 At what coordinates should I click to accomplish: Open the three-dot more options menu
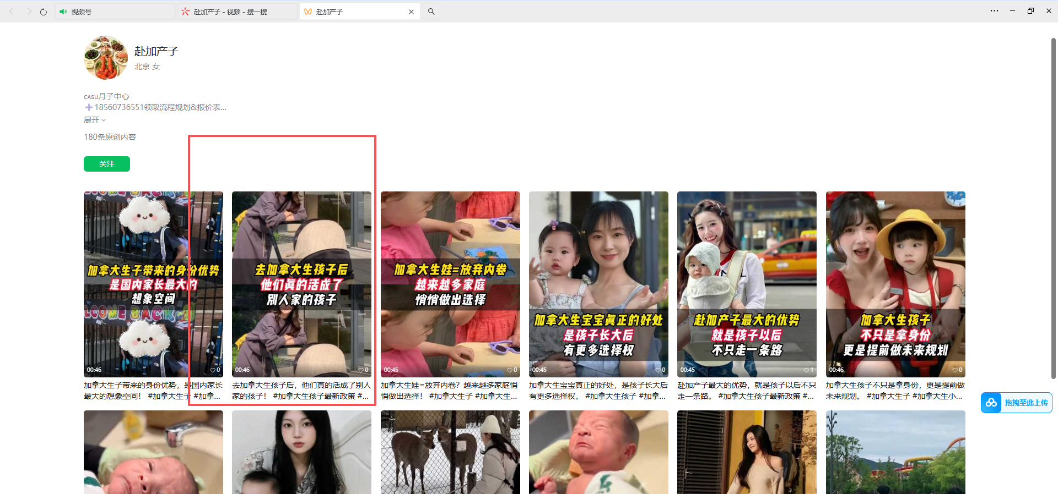point(994,11)
